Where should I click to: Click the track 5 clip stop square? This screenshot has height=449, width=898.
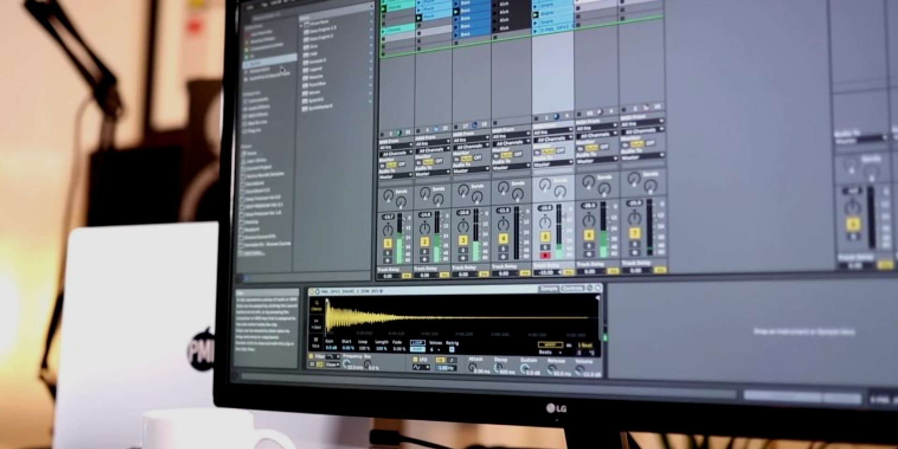pos(536,119)
